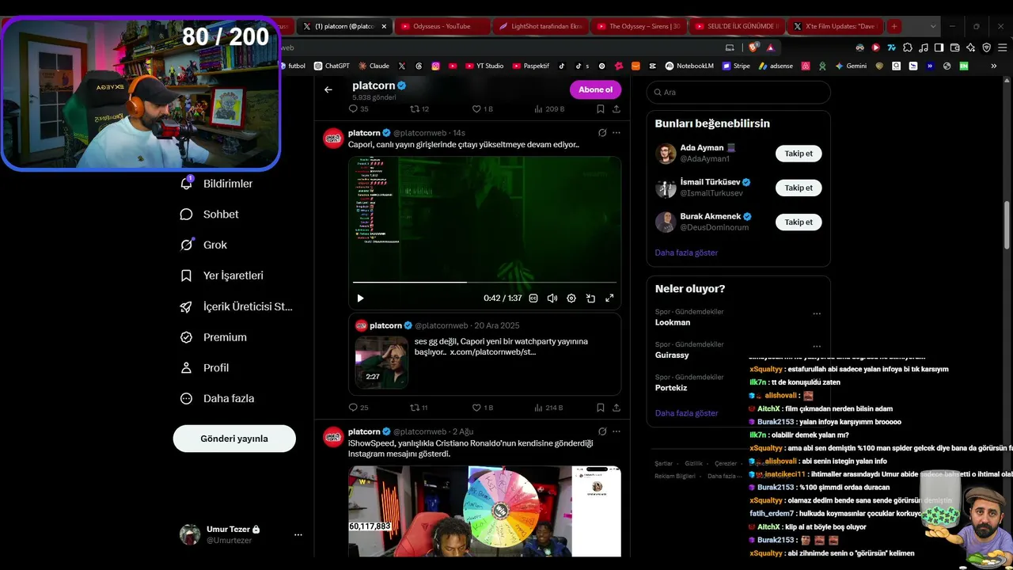Open picture-in-picture for the video
Image resolution: width=1013 pixels, height=570 pixels.
click(590, 298)
